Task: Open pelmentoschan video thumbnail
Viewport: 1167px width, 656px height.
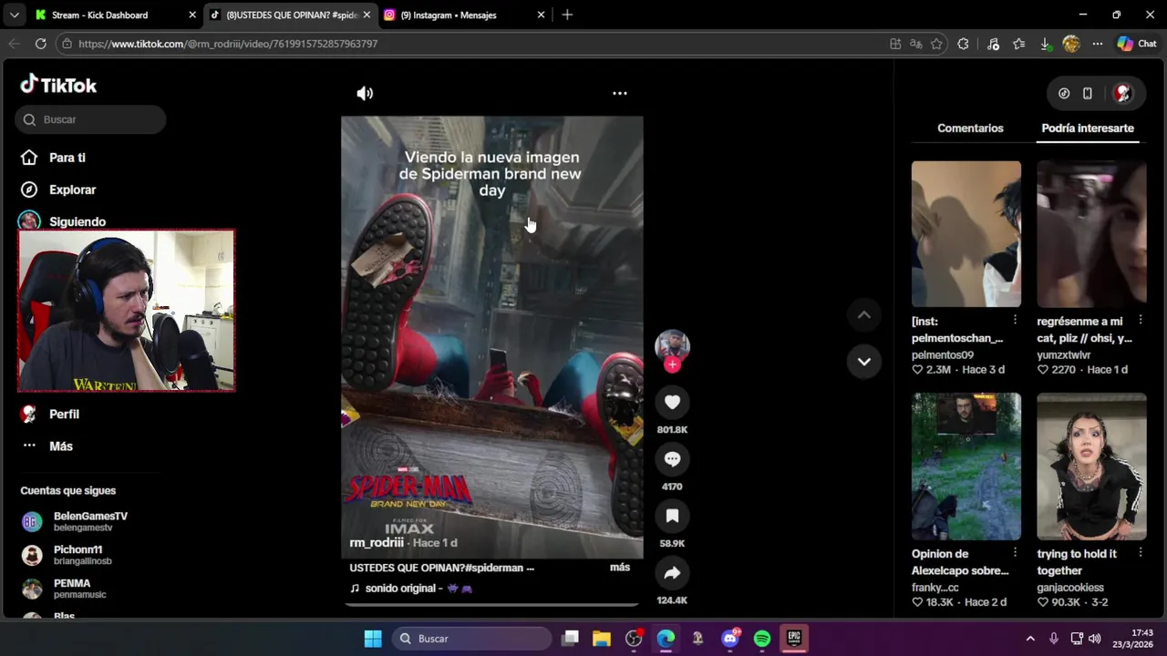Action: pyautogui.click(x=966, y=234)
